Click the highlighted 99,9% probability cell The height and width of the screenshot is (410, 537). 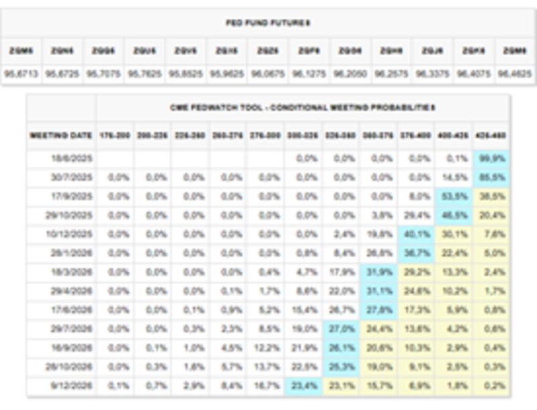pyautogui.click(x=491, y=159)
